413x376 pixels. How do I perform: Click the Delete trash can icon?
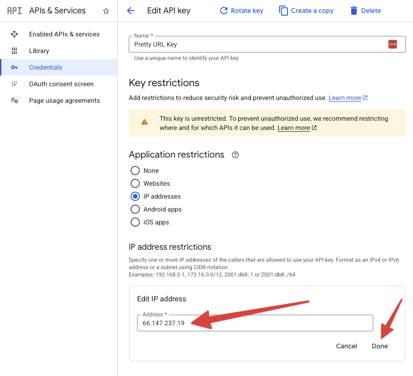tap(354, 11)
